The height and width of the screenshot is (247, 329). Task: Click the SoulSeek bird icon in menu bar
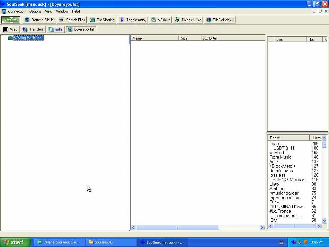pyautogui.click(x=4, y=11)
